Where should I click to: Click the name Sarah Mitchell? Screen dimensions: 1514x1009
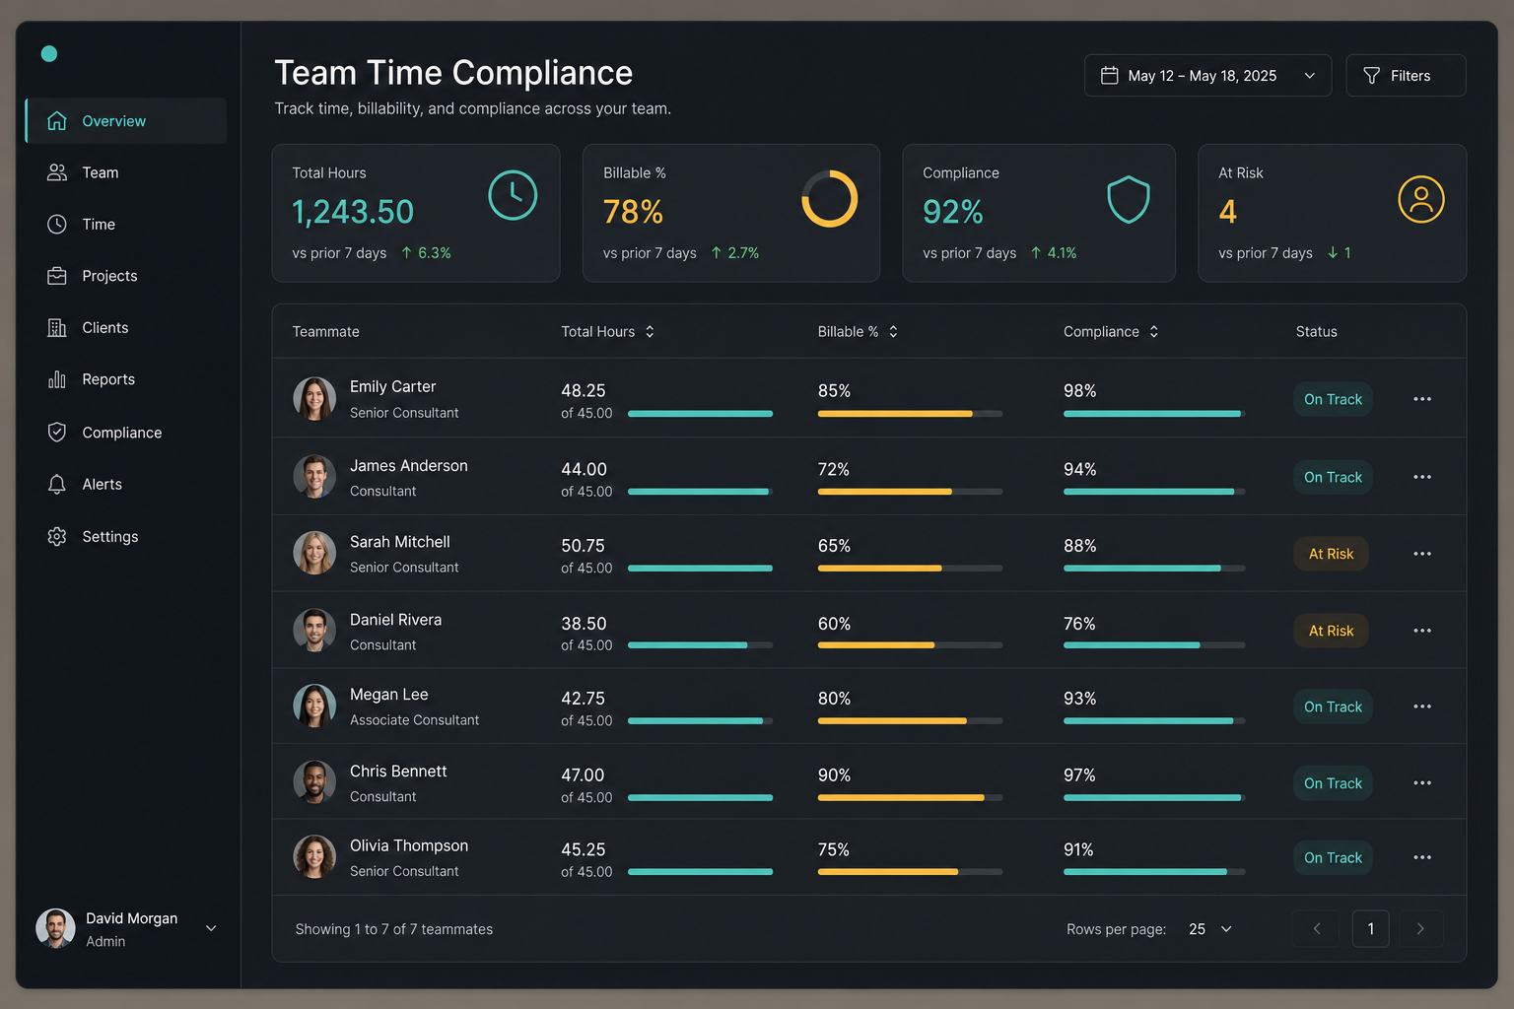(x=399, y=542)
